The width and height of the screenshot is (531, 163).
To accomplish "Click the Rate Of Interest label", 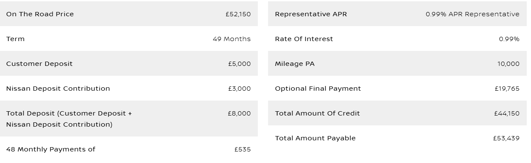I will click(x=304, y=39).
